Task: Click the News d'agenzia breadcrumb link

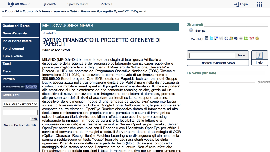Action: [54, 11]
